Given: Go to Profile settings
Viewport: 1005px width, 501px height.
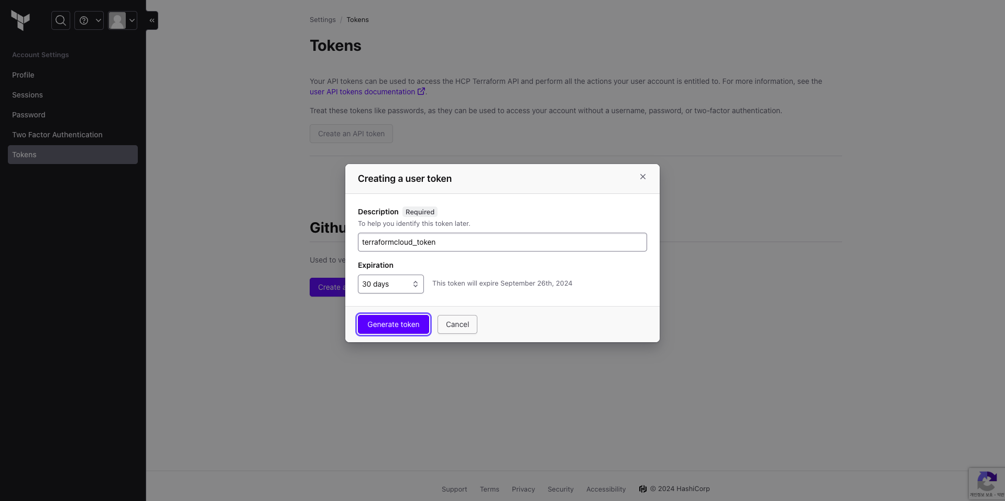Looking at the screenshot, I should [23, 75].
